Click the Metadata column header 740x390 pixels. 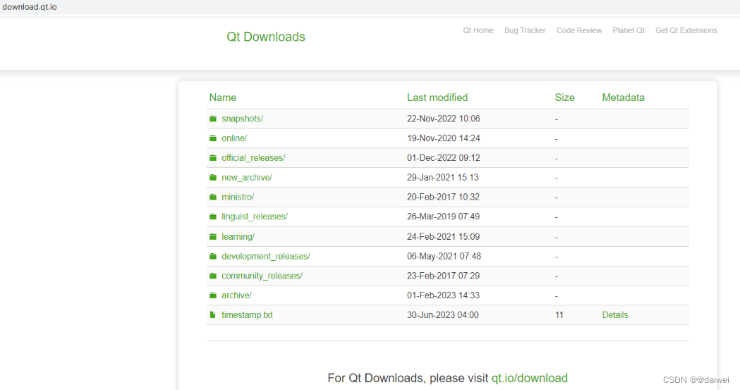tap(624, 97)
